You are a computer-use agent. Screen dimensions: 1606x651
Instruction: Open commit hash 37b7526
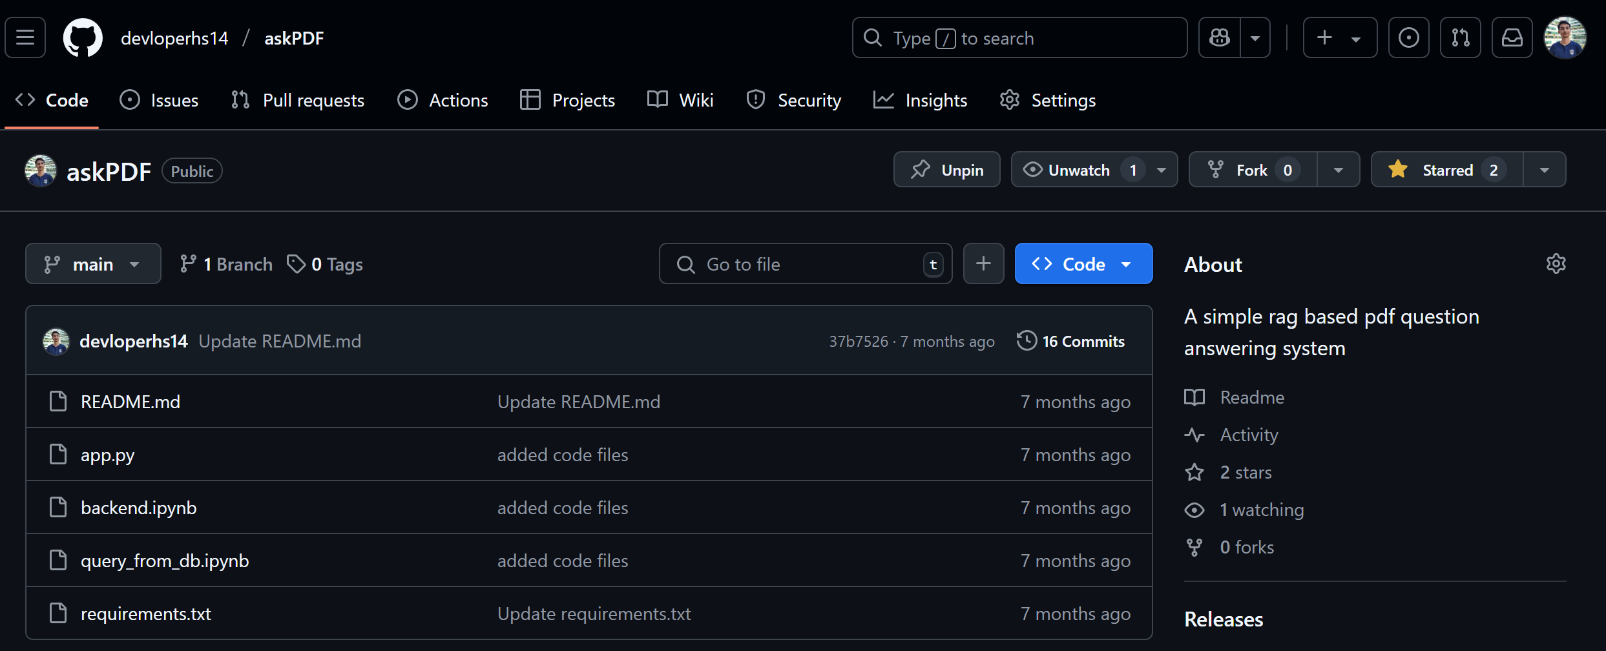pyautogui.click(x=859, y=342)
